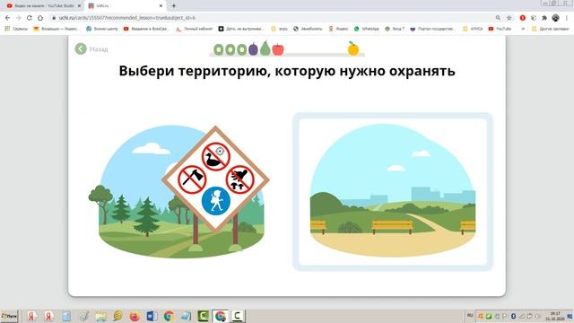Screen dimensions: 574x323
Task: Click the system tray clock
Action: pos(555,316)
